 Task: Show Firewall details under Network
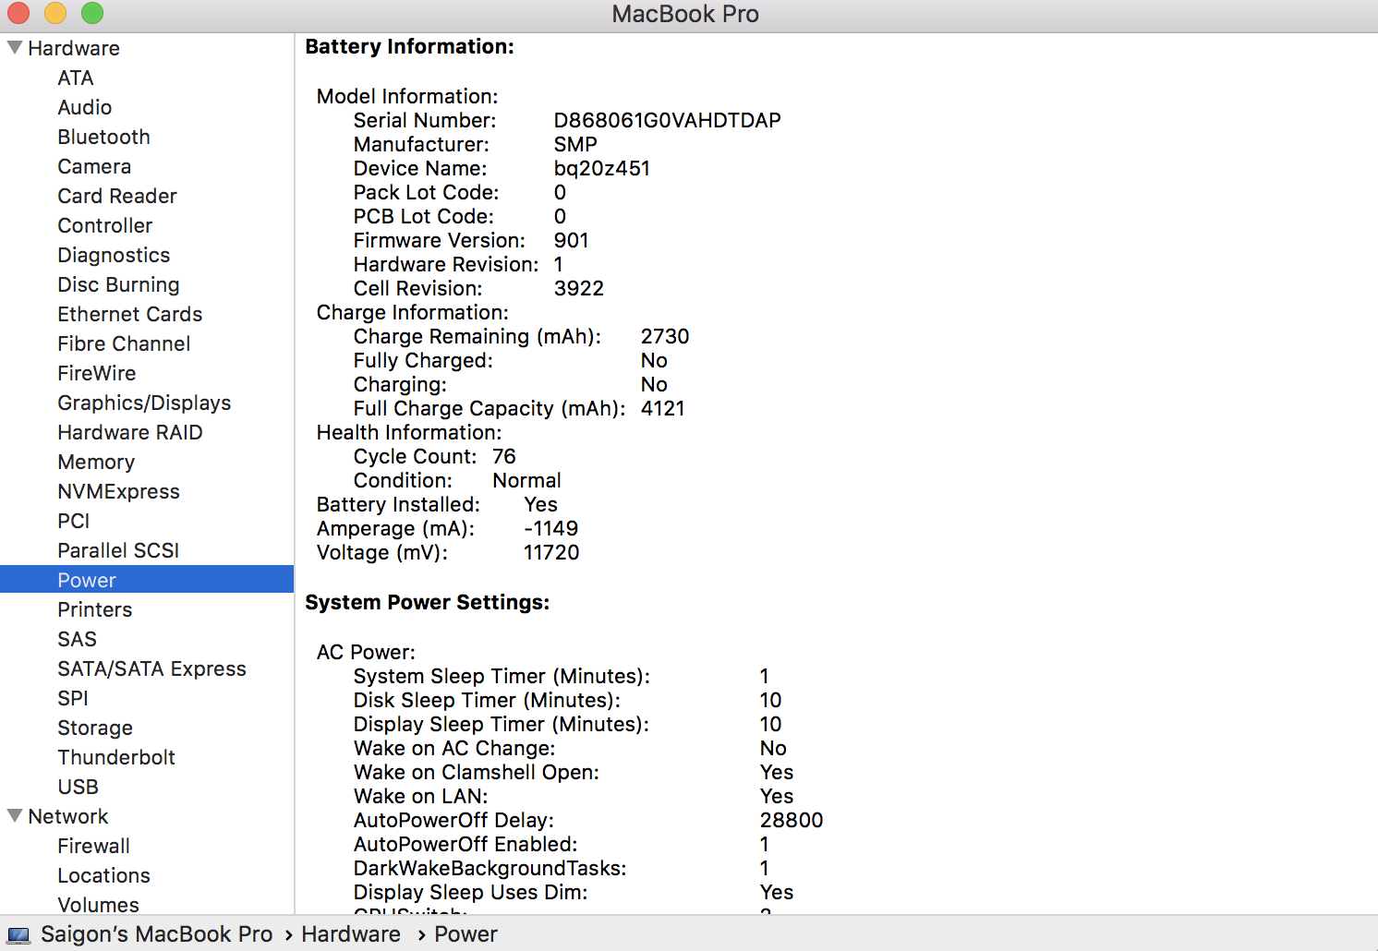(93, 846)
